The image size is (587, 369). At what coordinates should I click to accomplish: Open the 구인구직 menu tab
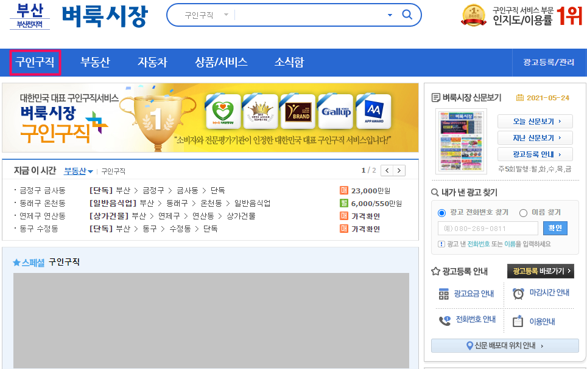pyautogui.click(x=35, y=63)
